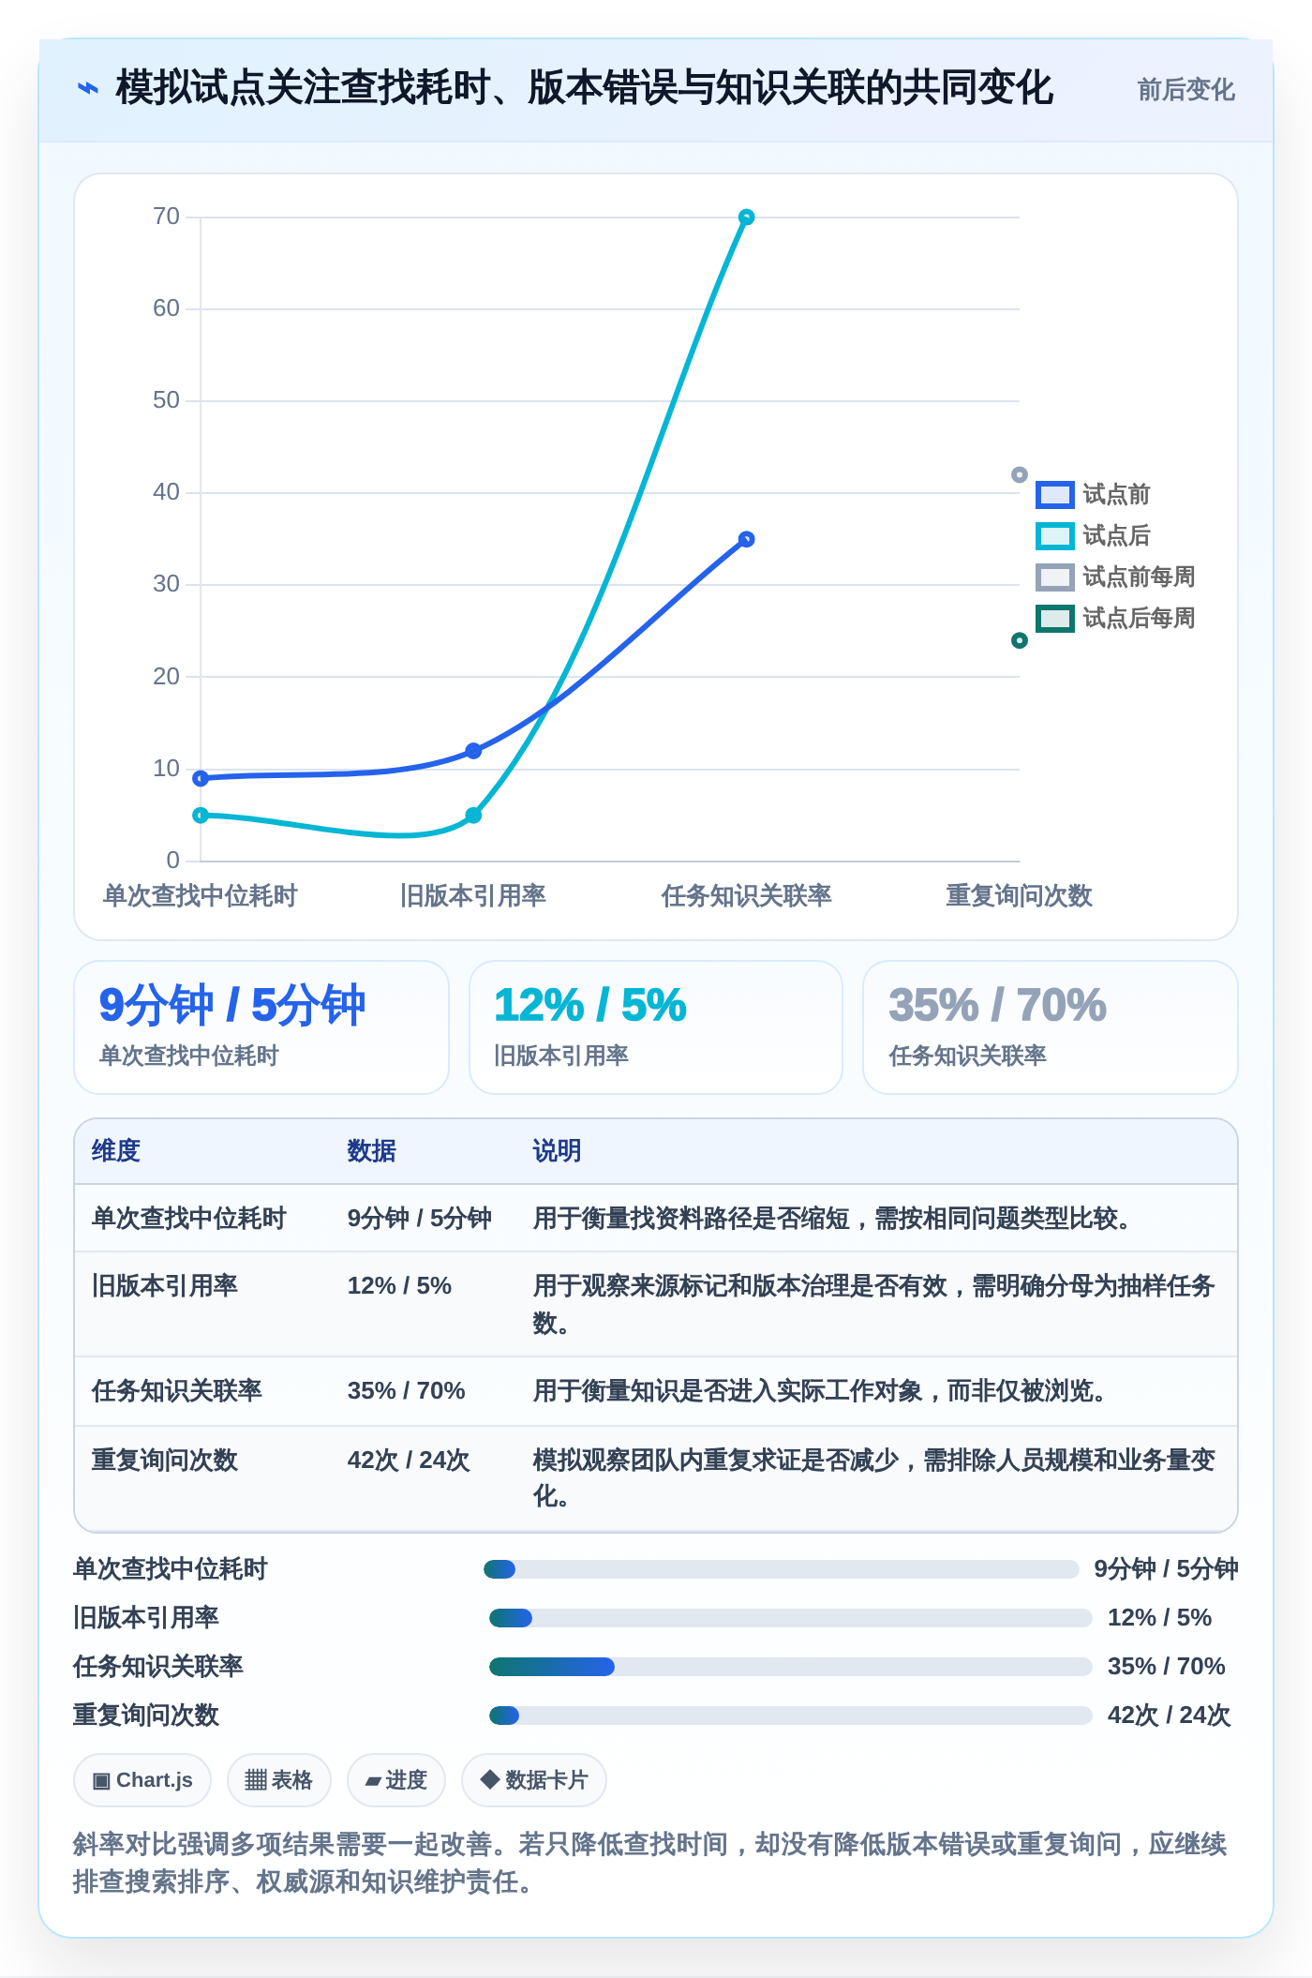This screenshot has width=1312, height=1978.
Task: Click the 数据 column header
Action: tap(372, 1150)
